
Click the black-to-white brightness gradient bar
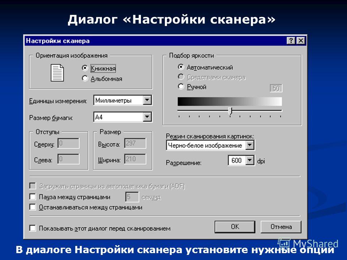point(230,102)
